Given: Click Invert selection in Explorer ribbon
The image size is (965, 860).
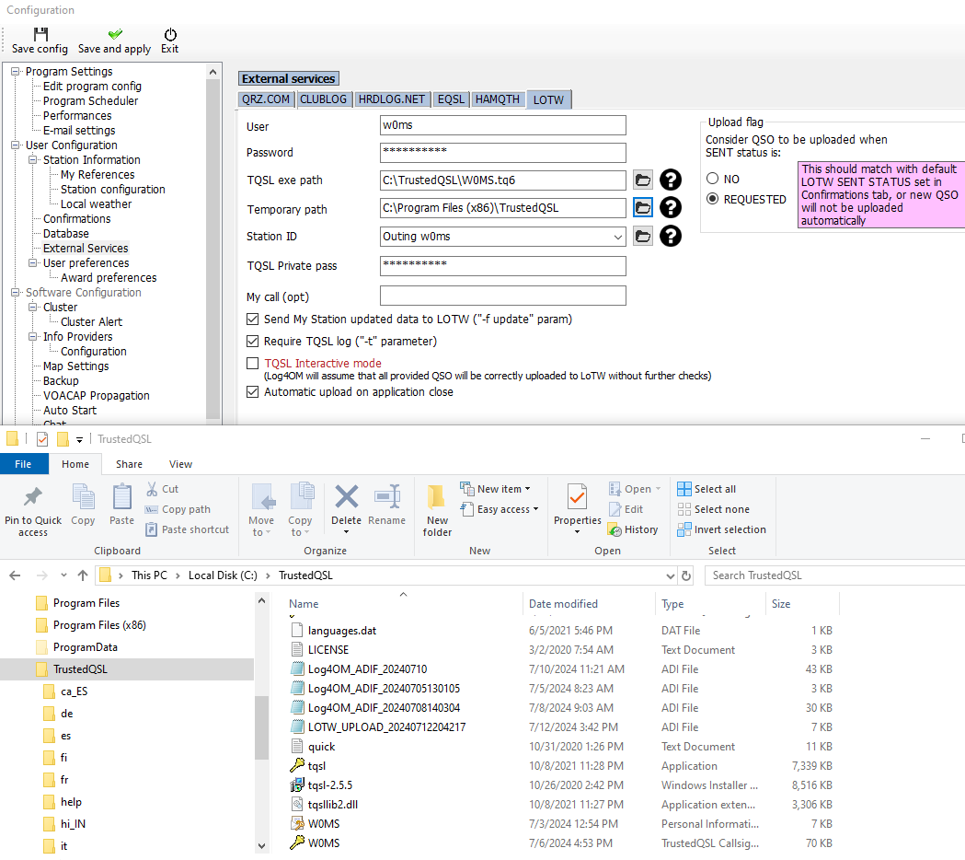Looking at the screenshot, I should click(721, 529).
